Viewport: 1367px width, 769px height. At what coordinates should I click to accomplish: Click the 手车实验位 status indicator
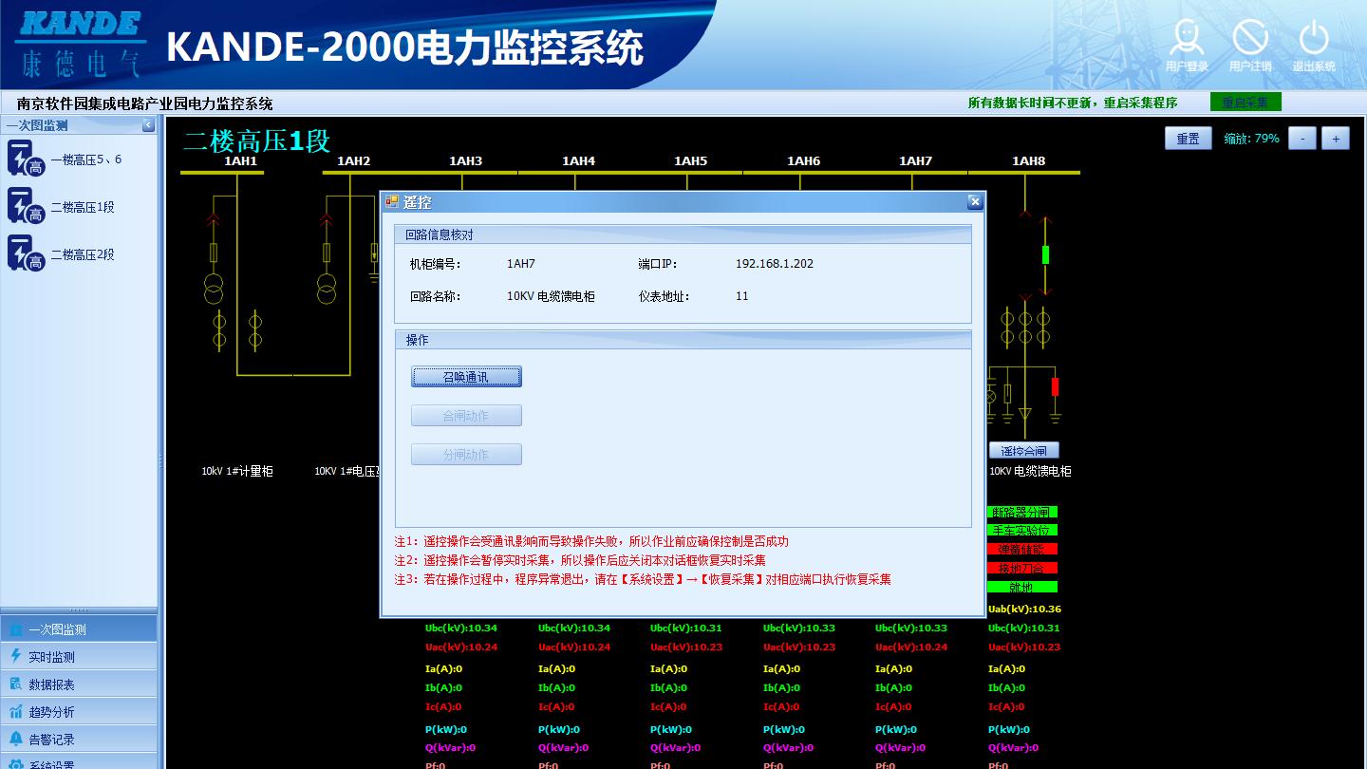coord(1021,530)
